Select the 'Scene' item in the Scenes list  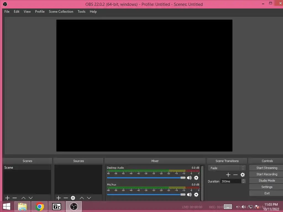pyautogui.click(x=27, y=168)
